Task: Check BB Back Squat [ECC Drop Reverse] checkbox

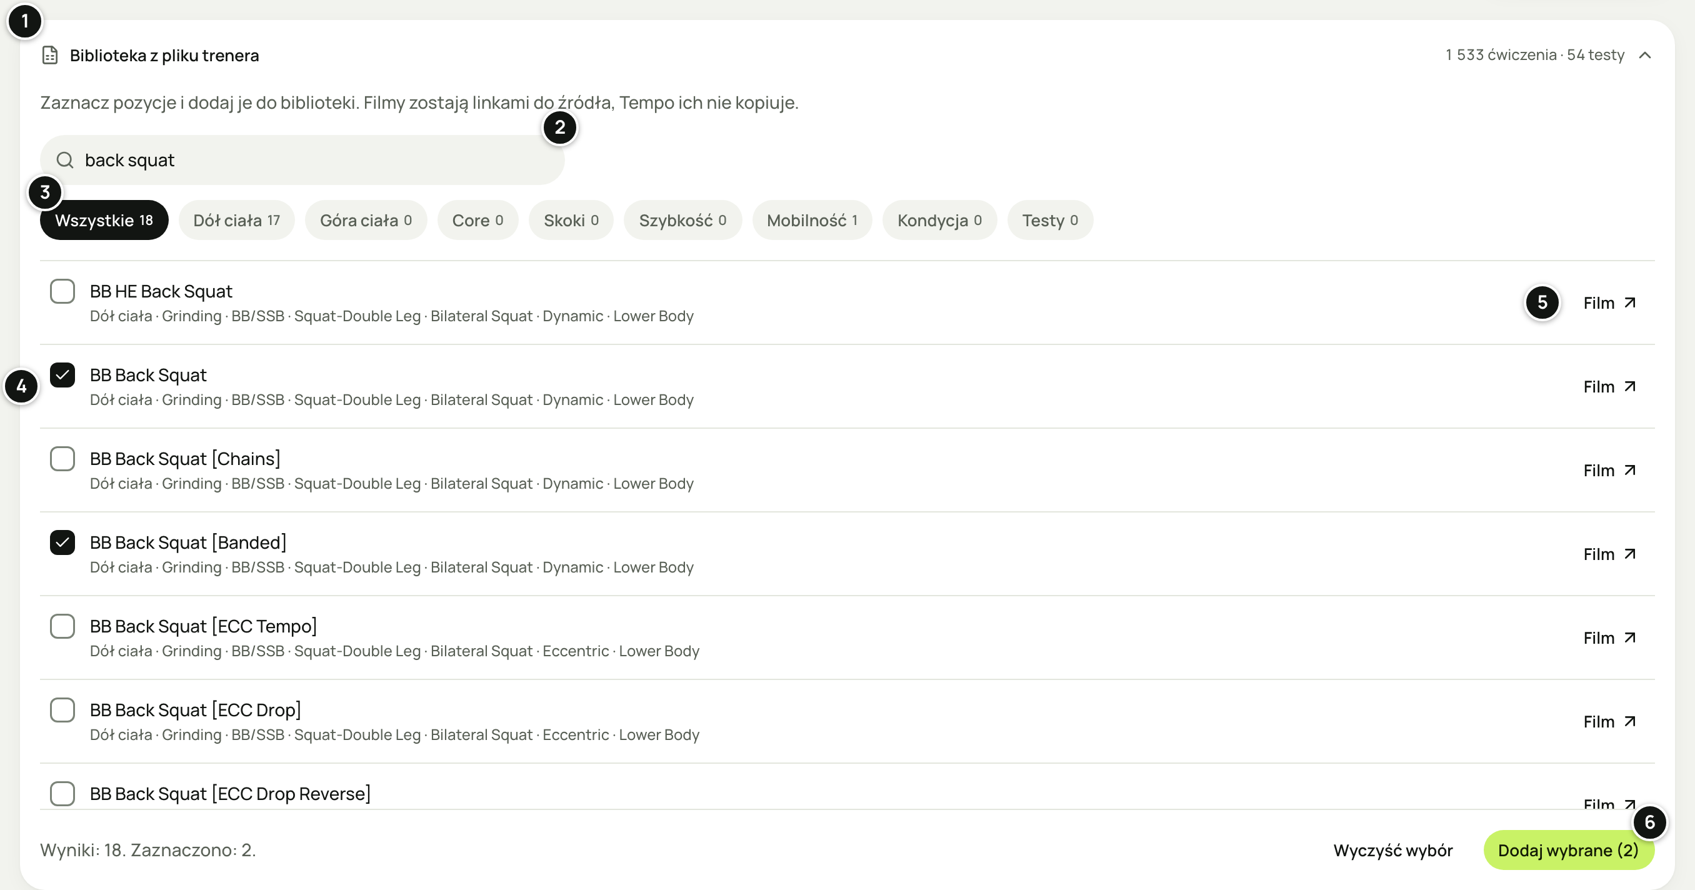Action: (62, 794)
